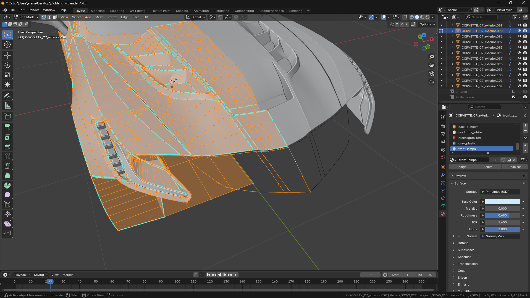
Task: Toggle the camera view icon
Action: 432,73
